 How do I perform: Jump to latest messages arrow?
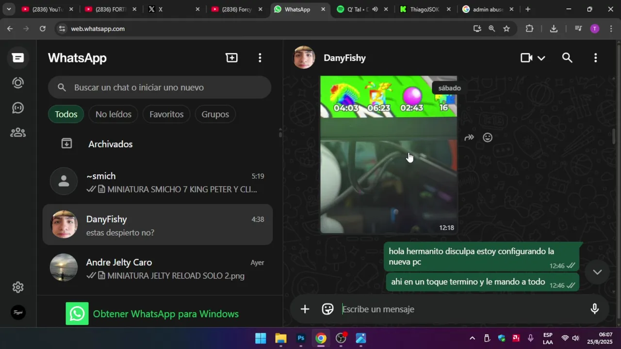pos(597,272)
